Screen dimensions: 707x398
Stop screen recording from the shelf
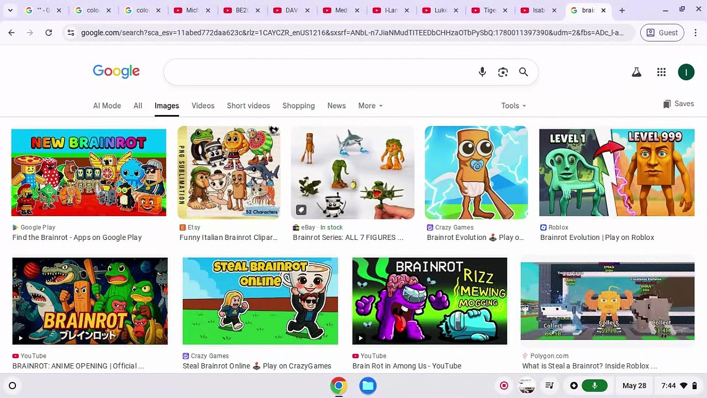click(504, 386)
